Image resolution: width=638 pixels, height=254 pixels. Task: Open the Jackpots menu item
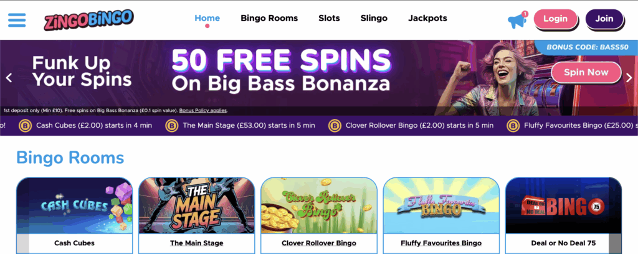(x=427, y=19)
